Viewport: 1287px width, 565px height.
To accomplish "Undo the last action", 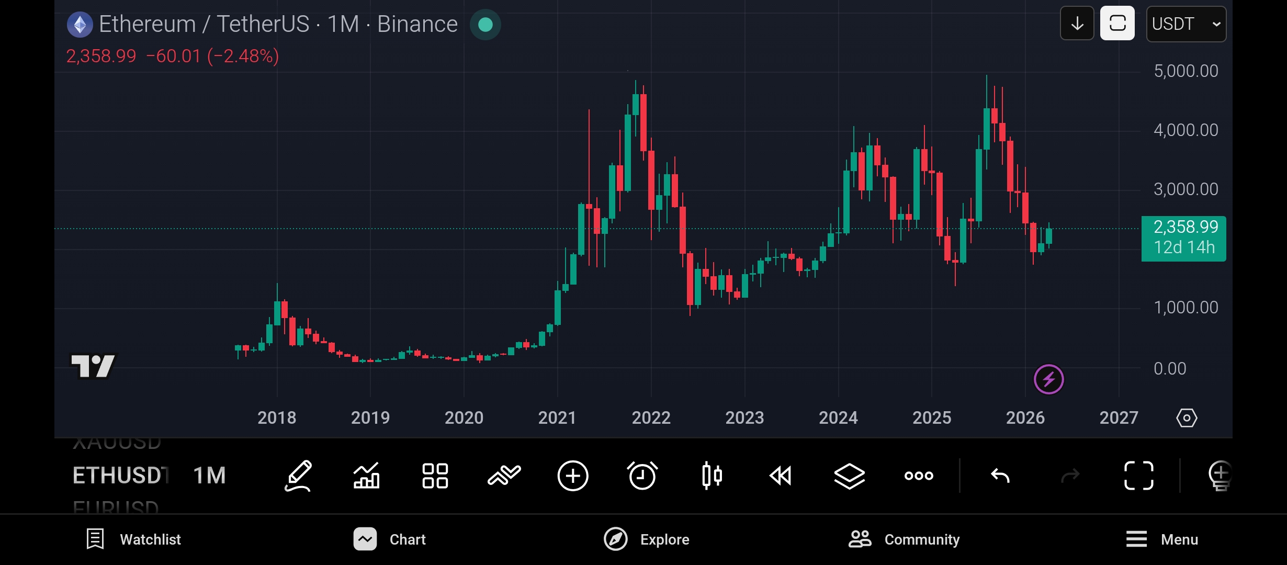I will coord(1000,476).
